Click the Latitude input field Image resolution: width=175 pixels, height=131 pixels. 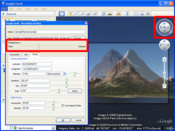coord(37,64)
